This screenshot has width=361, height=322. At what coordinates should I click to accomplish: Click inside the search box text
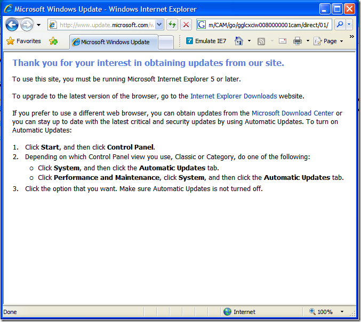click(x=268, y=25)
